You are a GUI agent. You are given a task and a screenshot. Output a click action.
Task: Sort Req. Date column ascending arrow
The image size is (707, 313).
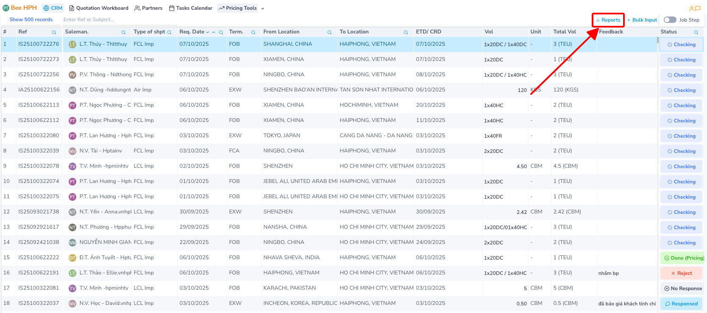(214, 32)
